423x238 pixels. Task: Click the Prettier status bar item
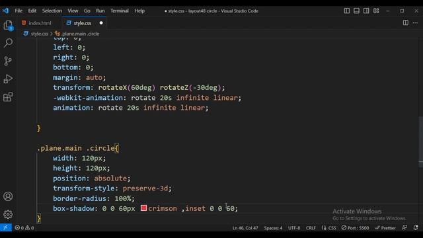385,227
